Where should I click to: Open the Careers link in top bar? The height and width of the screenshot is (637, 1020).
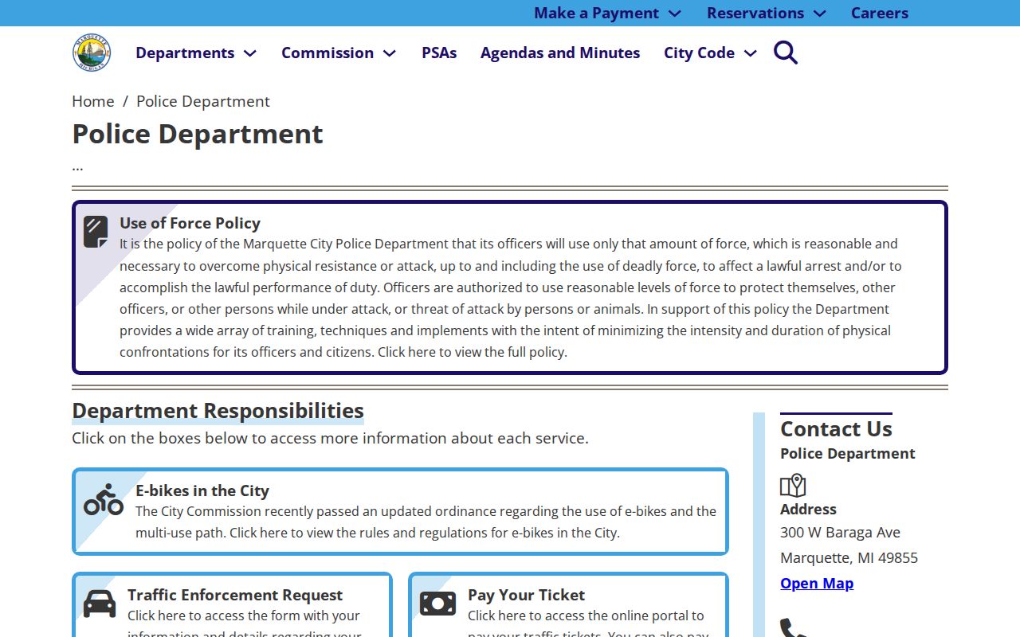tap(880, 13)
